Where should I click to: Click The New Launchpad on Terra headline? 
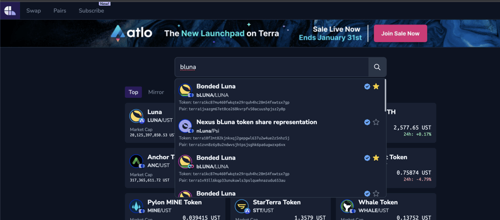[222, 33]
